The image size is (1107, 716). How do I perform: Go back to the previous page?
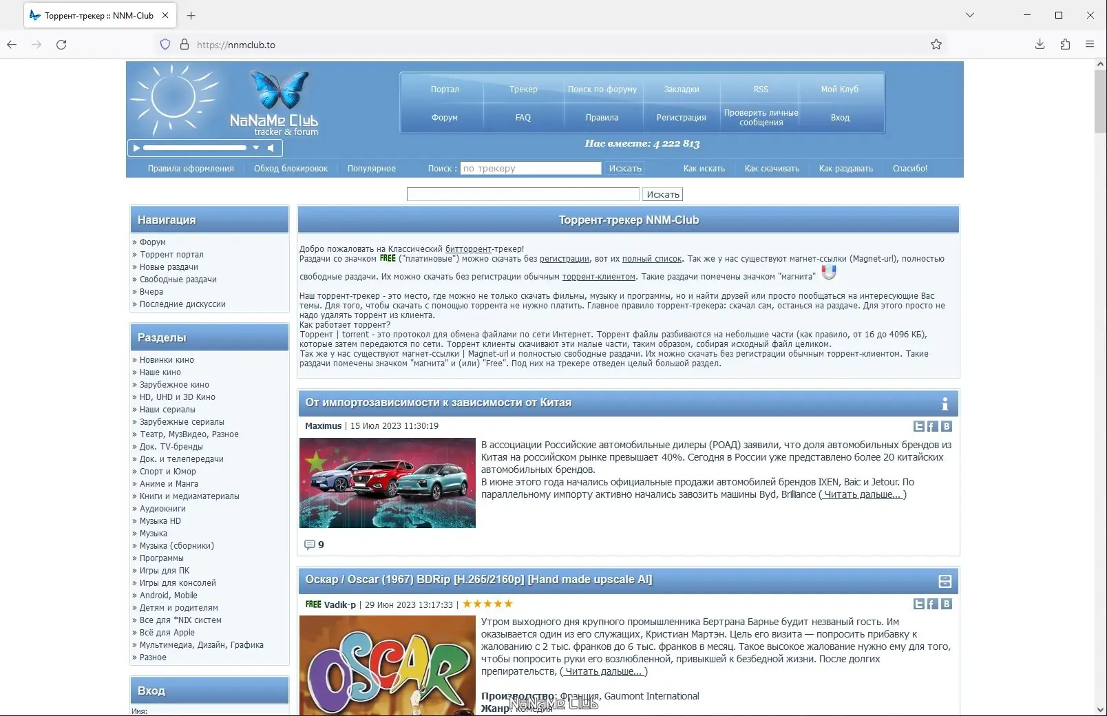click(x=12, y=44)
